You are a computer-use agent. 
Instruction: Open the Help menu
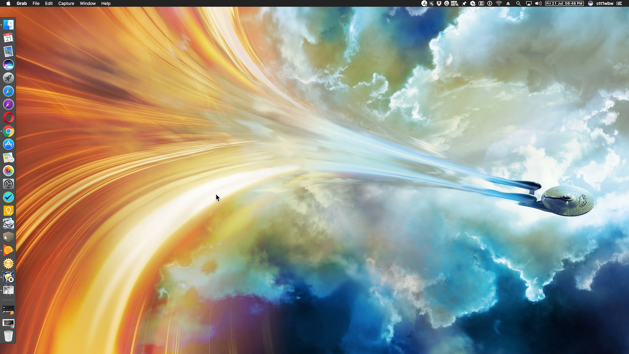coord(106,3)
